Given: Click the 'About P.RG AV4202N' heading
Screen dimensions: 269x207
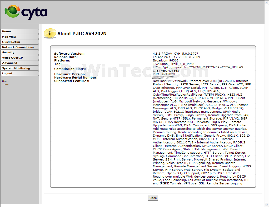Looking at the screenshot, I should coord(82,34).
